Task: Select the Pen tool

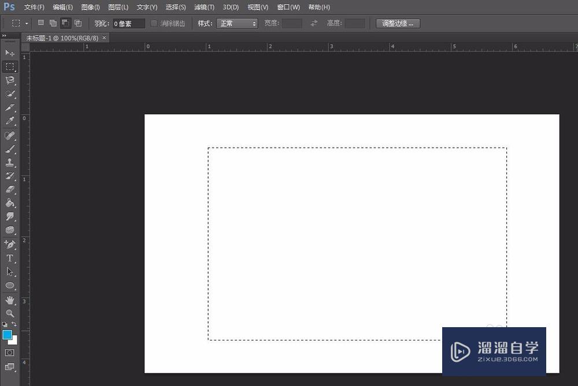Action: tap(10, 245)
